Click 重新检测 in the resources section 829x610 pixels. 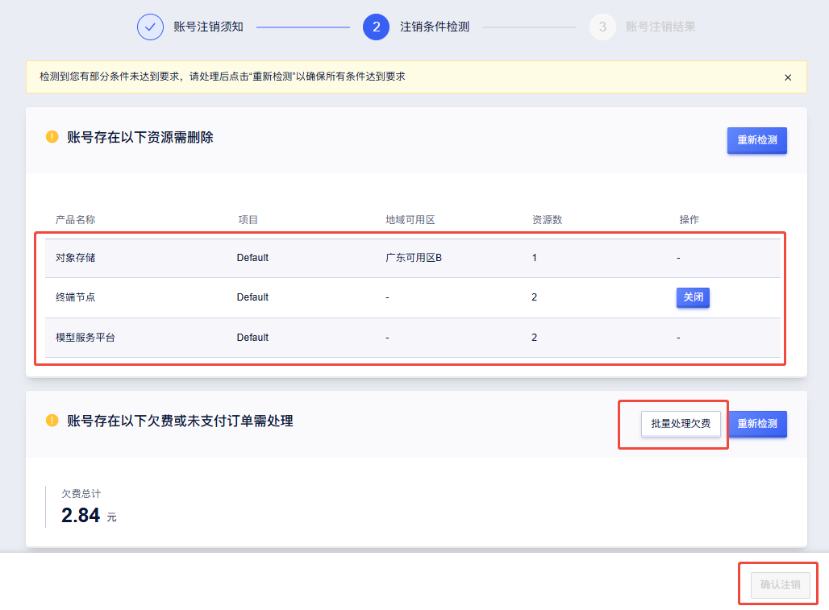[x=756, y=140]
